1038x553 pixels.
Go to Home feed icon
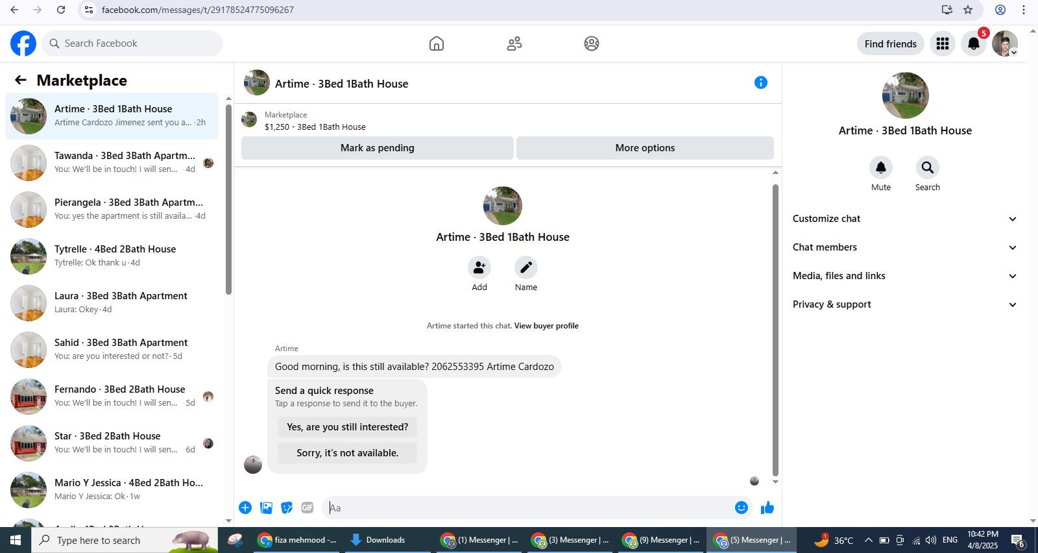coord(437,43)
